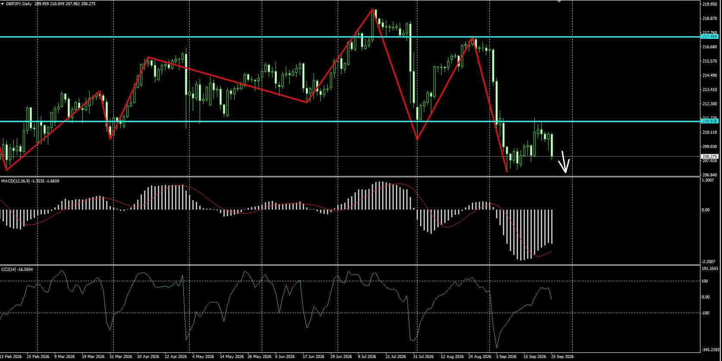Click the 218.870 price axis label

click(709, 19)
